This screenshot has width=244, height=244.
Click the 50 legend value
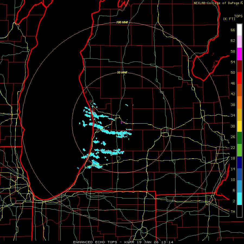(x=233, y=73)
